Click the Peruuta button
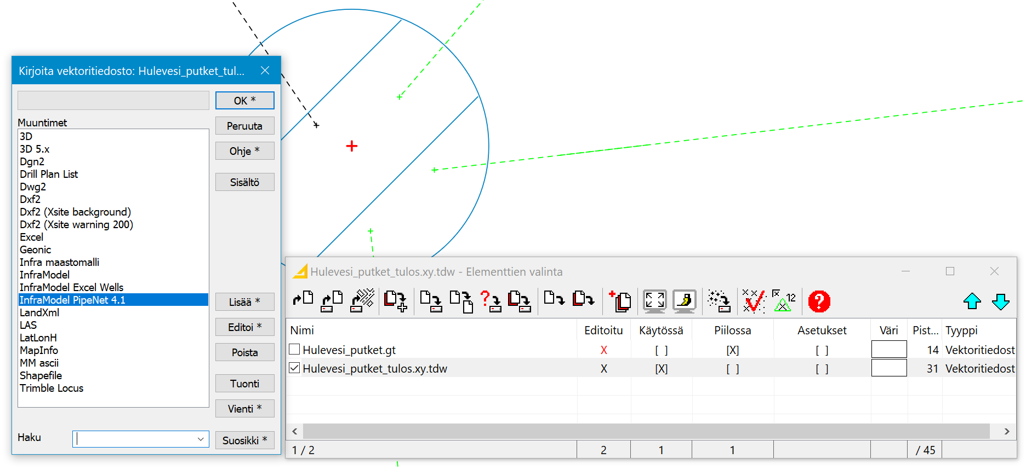 point(244,126)
